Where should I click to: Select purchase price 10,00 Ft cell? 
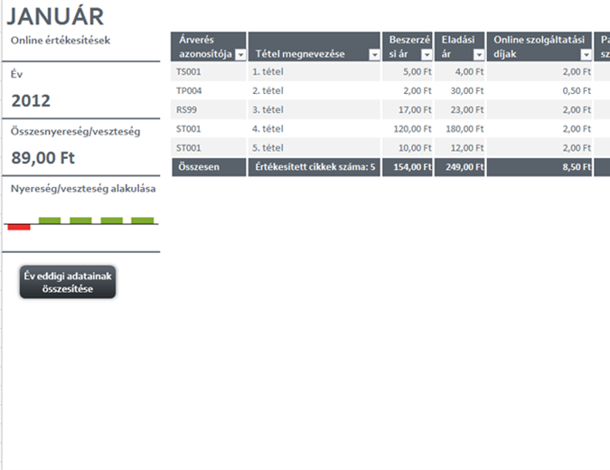(408, 148)
